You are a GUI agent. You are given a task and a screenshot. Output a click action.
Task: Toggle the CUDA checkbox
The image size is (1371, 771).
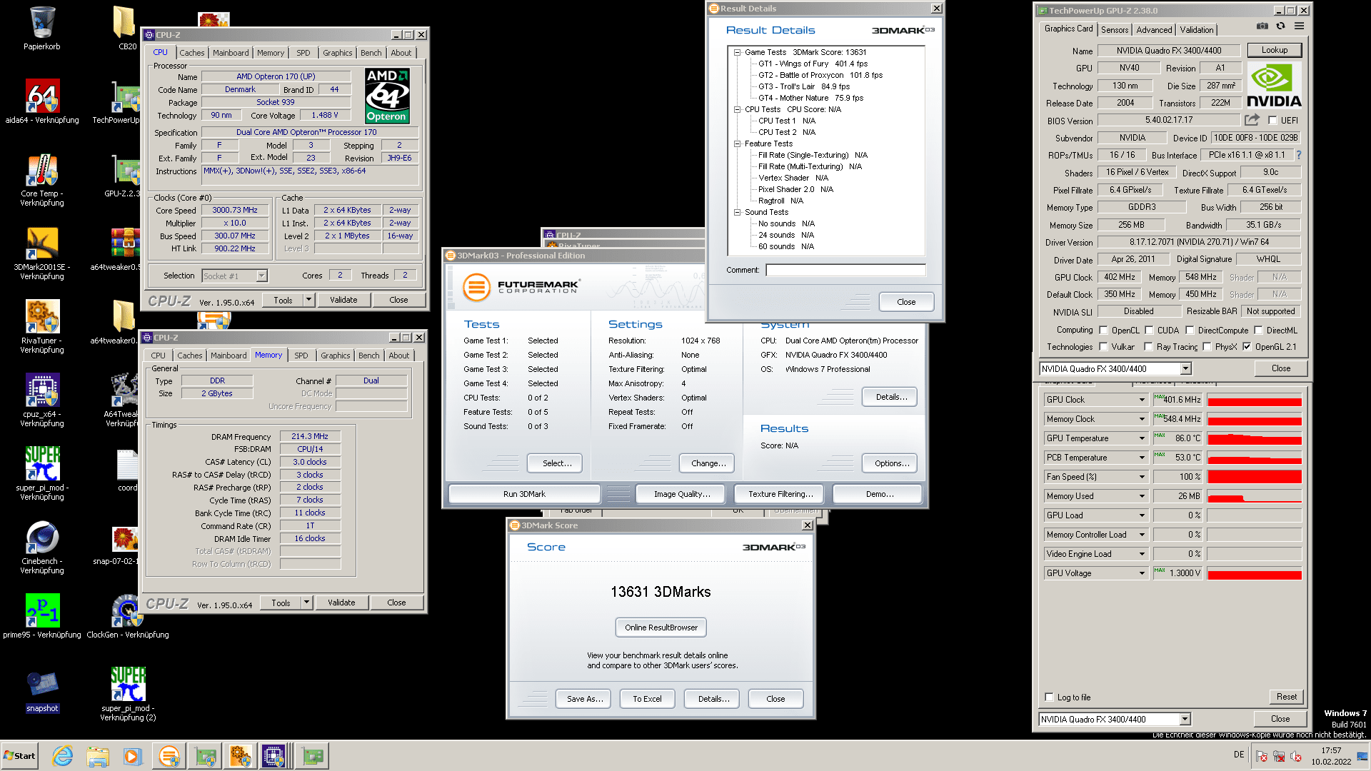[x=1149, y=331]
